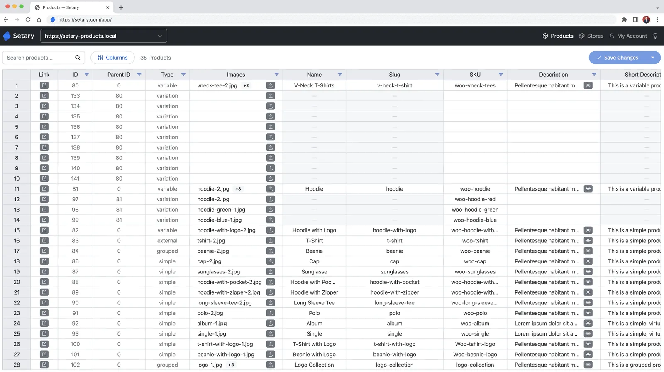This screenshot has height=372, width=664.
Task: Click the browser home icon
Action: tap(39, 19)
